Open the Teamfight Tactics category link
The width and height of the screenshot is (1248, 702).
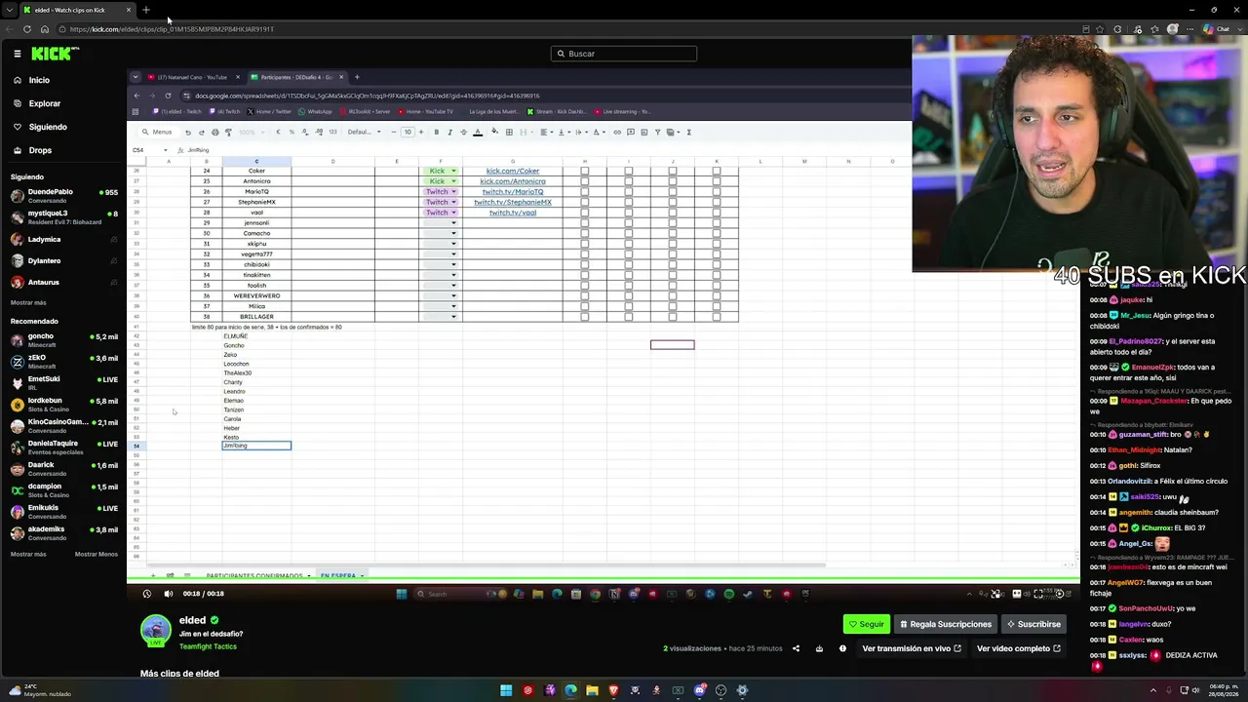coord(208,646)
